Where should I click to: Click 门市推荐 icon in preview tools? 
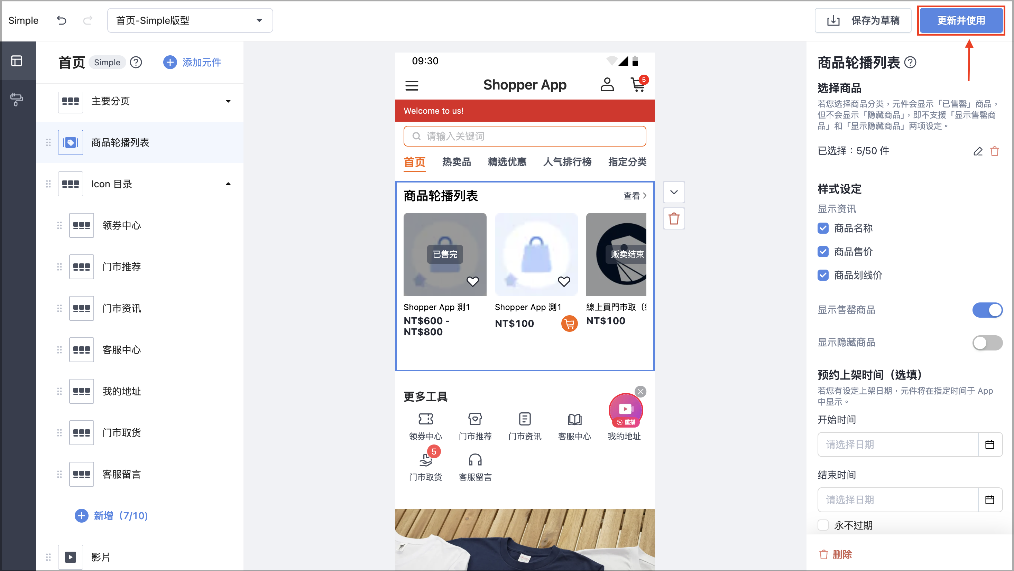(475, 419)
